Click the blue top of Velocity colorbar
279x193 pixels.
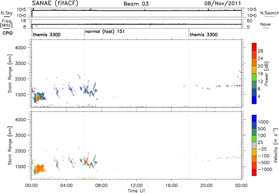254,118
